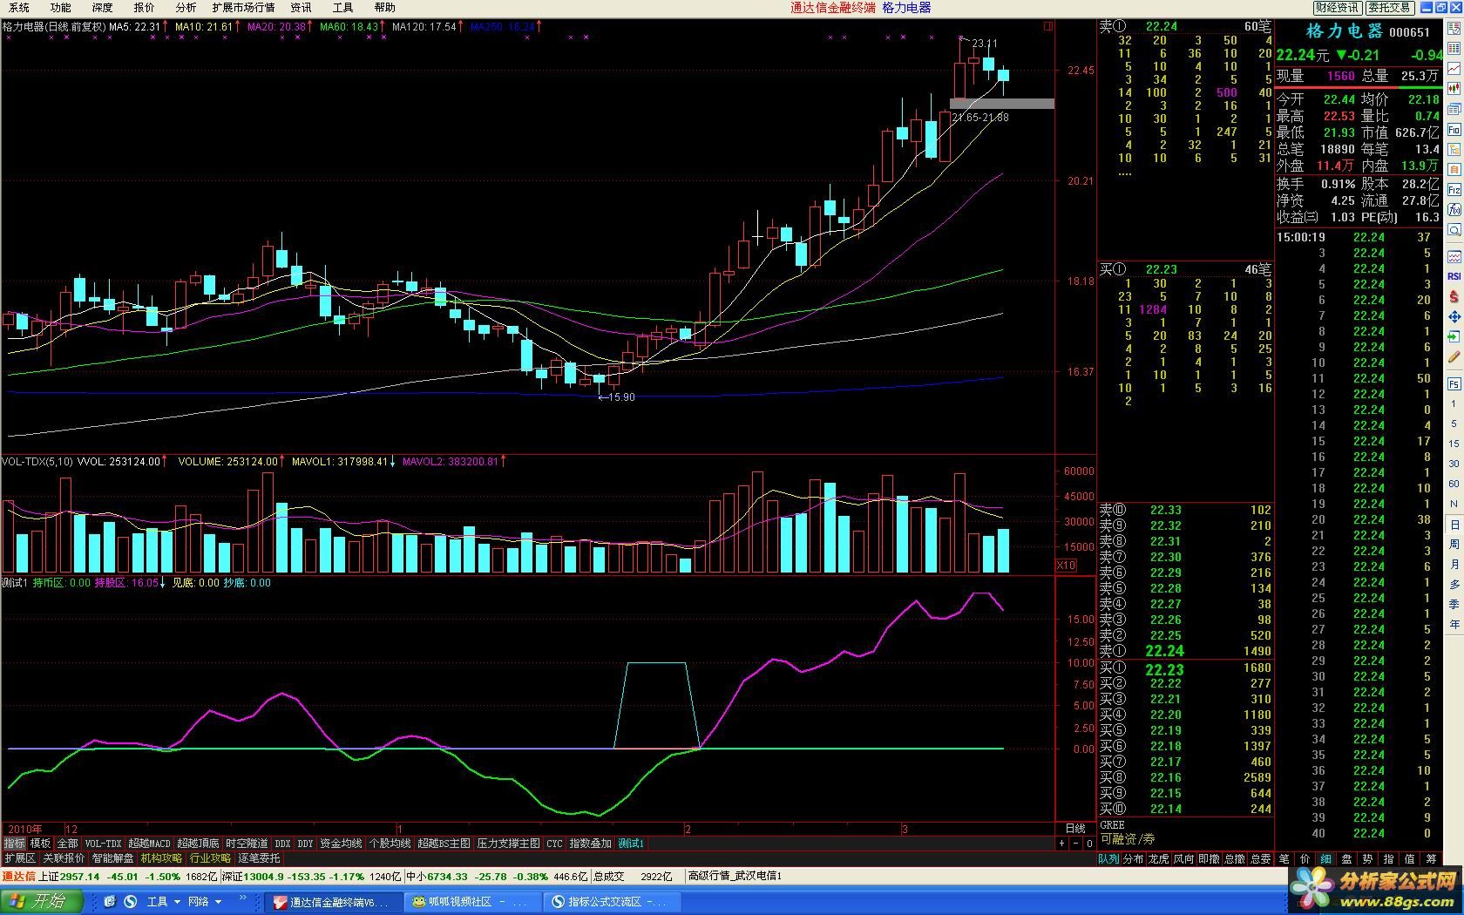Click the candlestick chart icon in right toolbar

pyautogui.click(x=1454, y=89)
